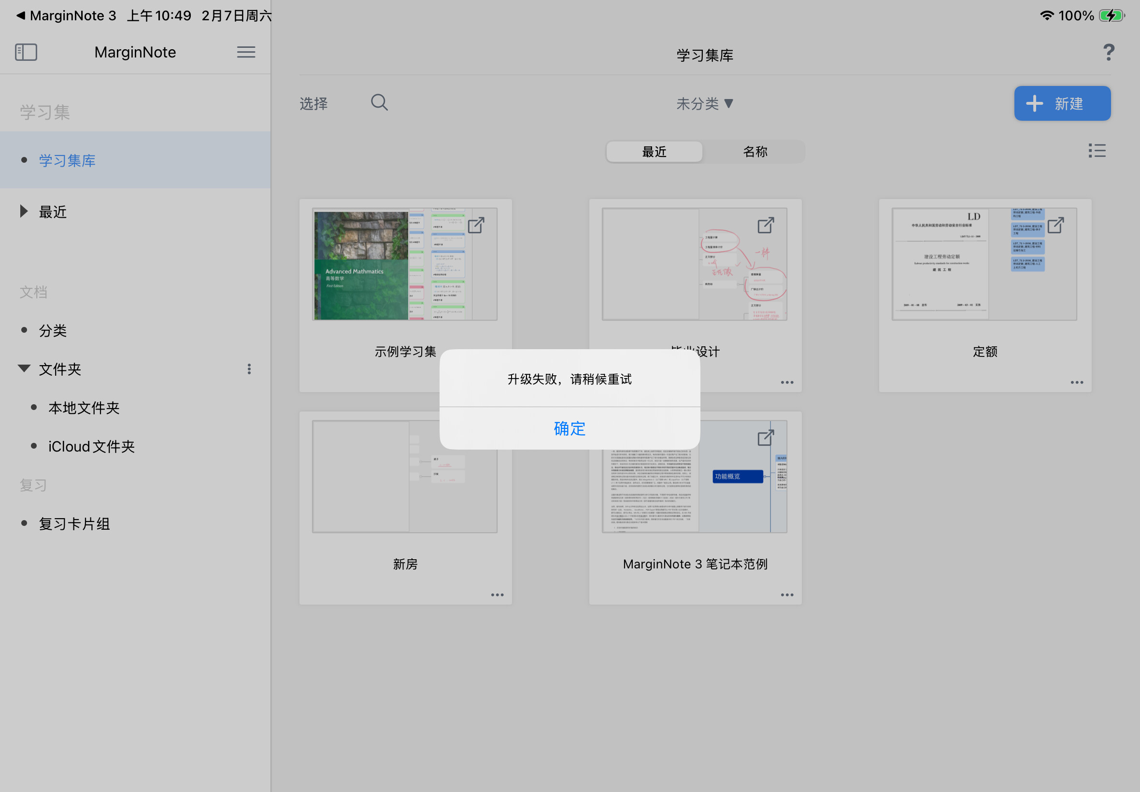The width and height of the screenshot is (1140, 792).
Task: Open 示例学习集 in new window icon
Action: 476,225
